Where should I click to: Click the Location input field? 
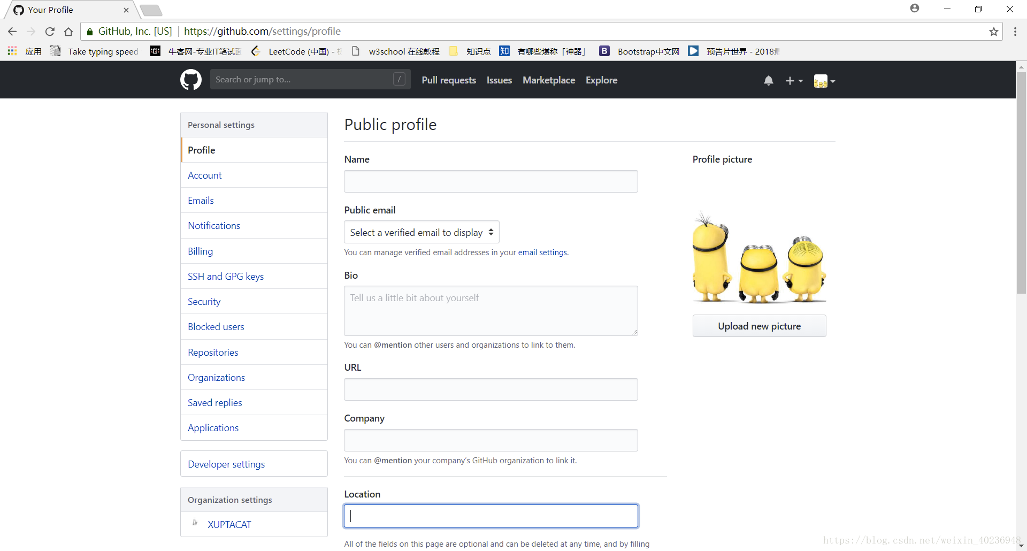click(x=491, y=516)
